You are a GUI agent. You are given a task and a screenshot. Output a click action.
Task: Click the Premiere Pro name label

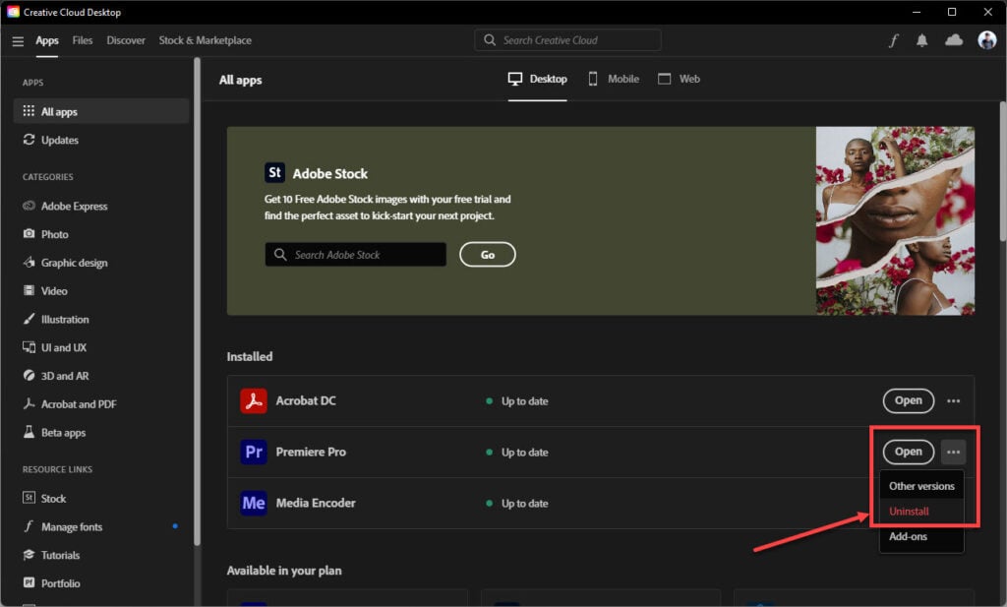311,452
